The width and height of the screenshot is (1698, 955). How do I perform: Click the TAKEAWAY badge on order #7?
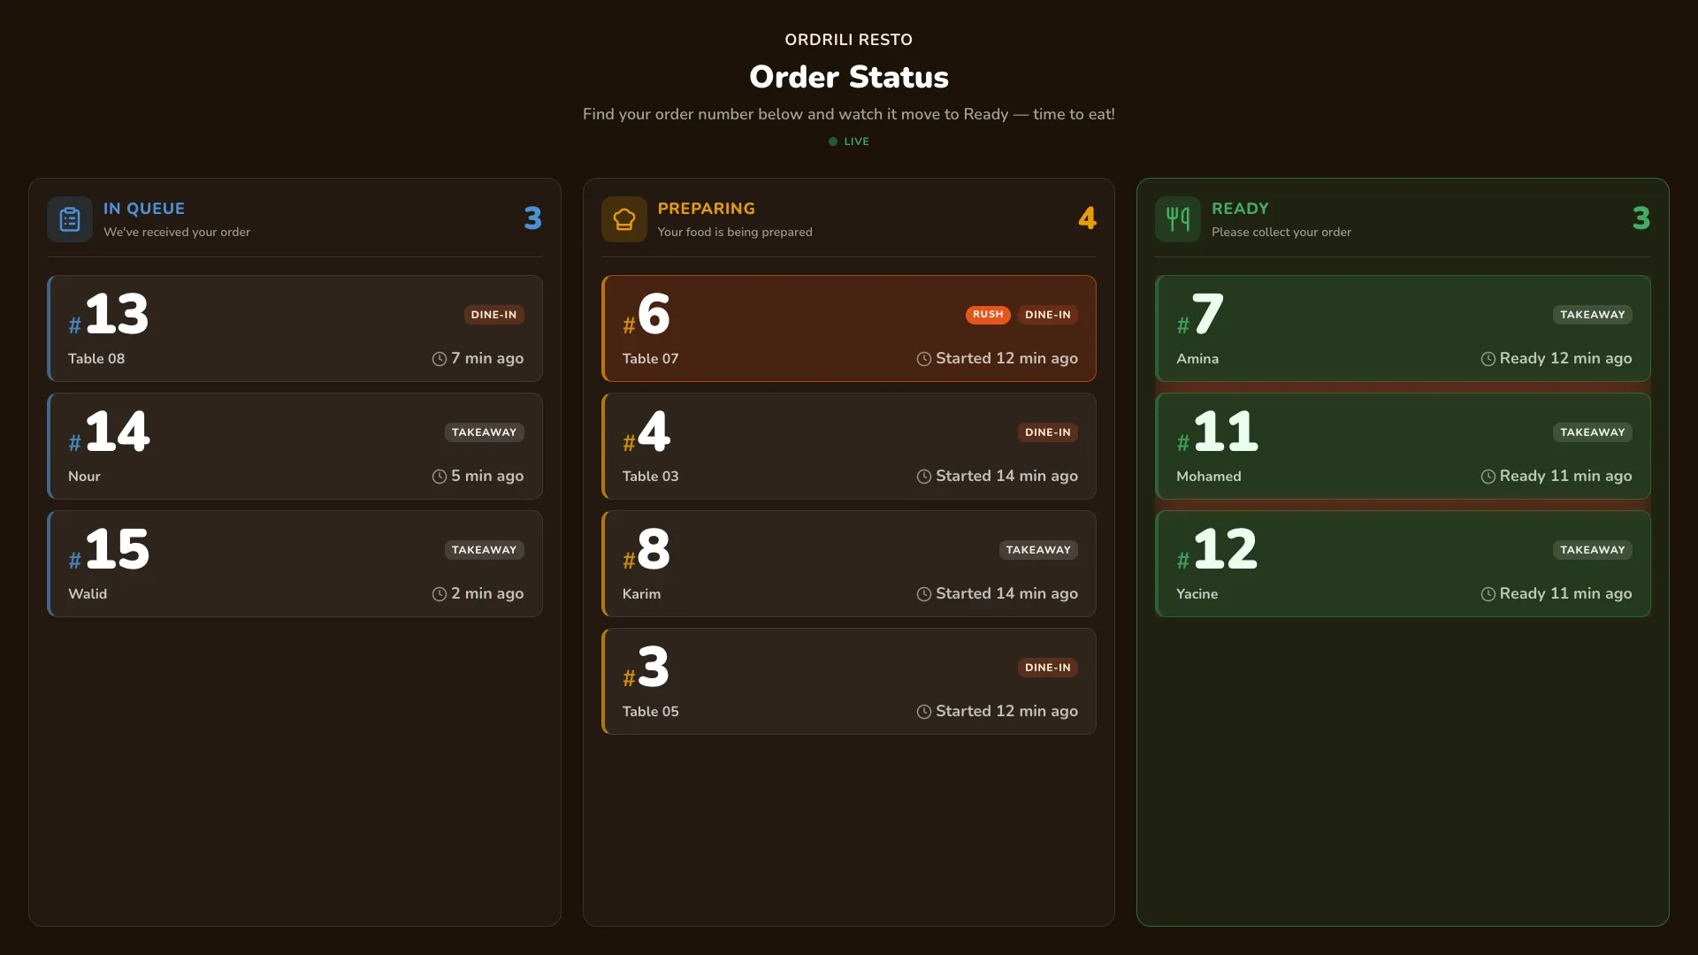(1593, 315)
